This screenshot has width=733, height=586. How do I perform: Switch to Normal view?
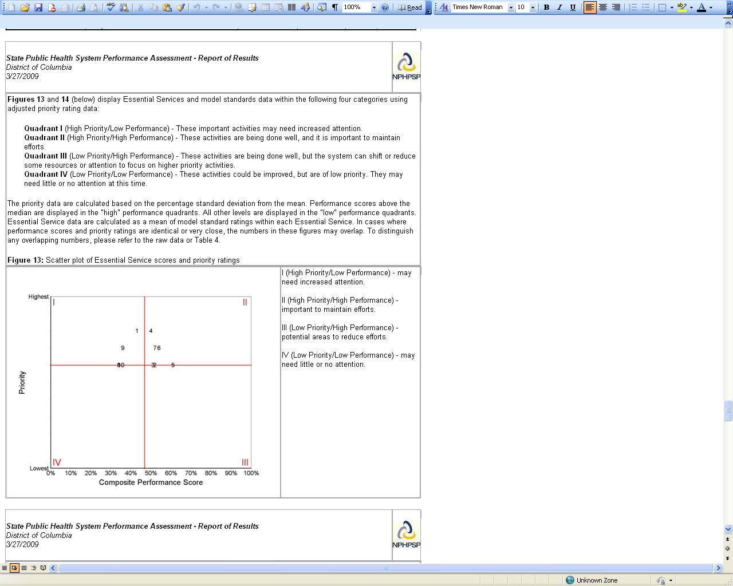(x=5, y=568)
